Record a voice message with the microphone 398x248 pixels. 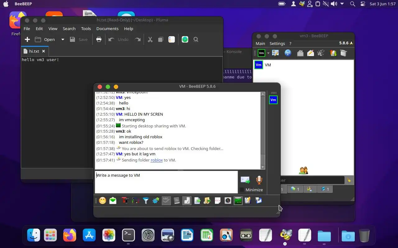(x=259, y=180)
